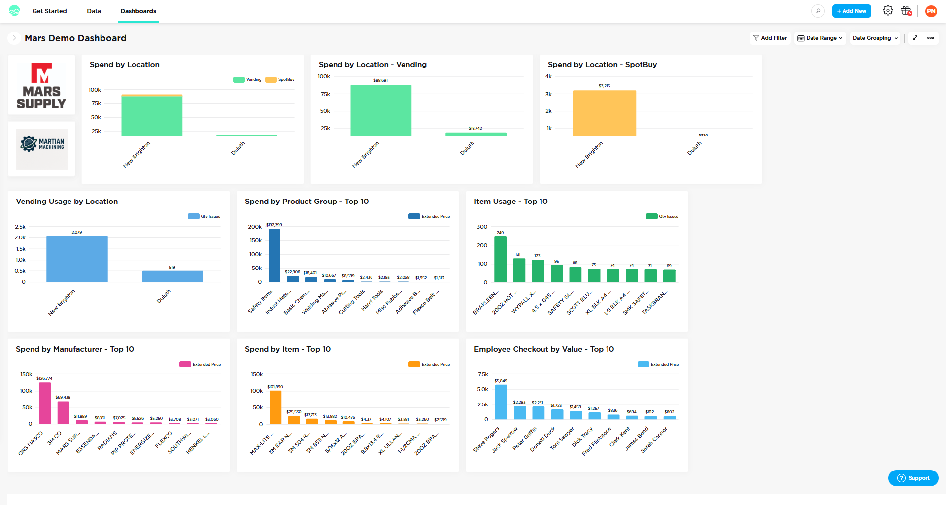
Task: Click the $2,293 Jack Sparrow bar
Action: click(x=520, y=412)
